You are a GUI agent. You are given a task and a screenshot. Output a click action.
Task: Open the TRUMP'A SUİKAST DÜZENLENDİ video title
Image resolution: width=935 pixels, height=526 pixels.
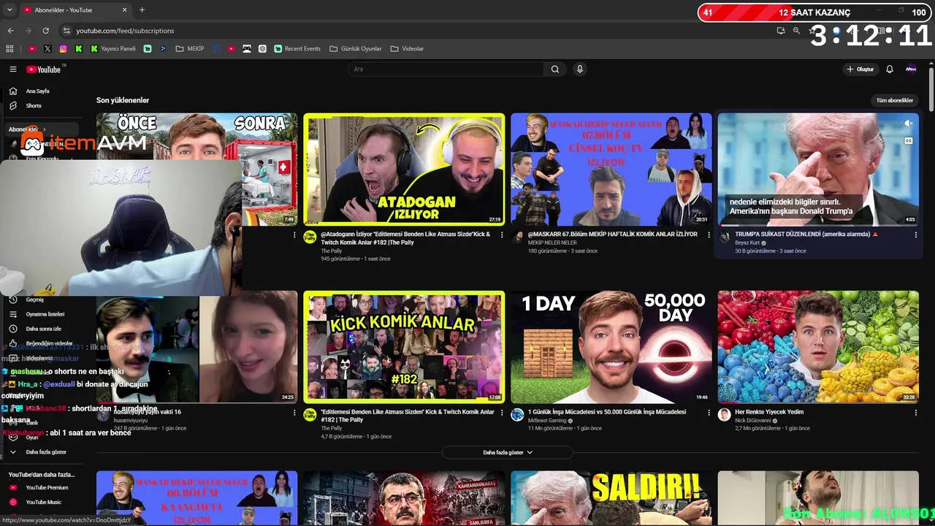pos(806,235)
